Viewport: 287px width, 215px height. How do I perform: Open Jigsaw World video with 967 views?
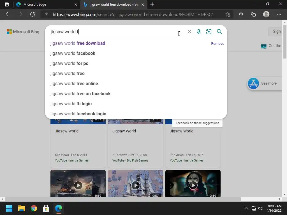point(193,143)
